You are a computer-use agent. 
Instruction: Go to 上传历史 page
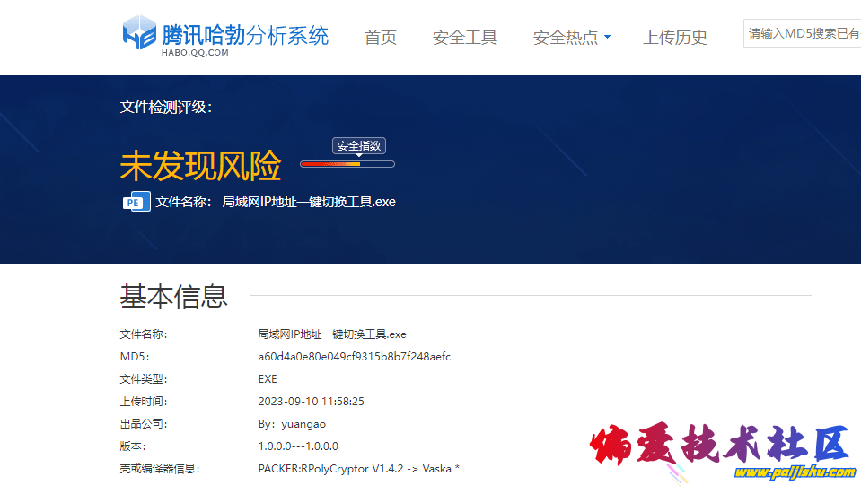pos(675,38)
